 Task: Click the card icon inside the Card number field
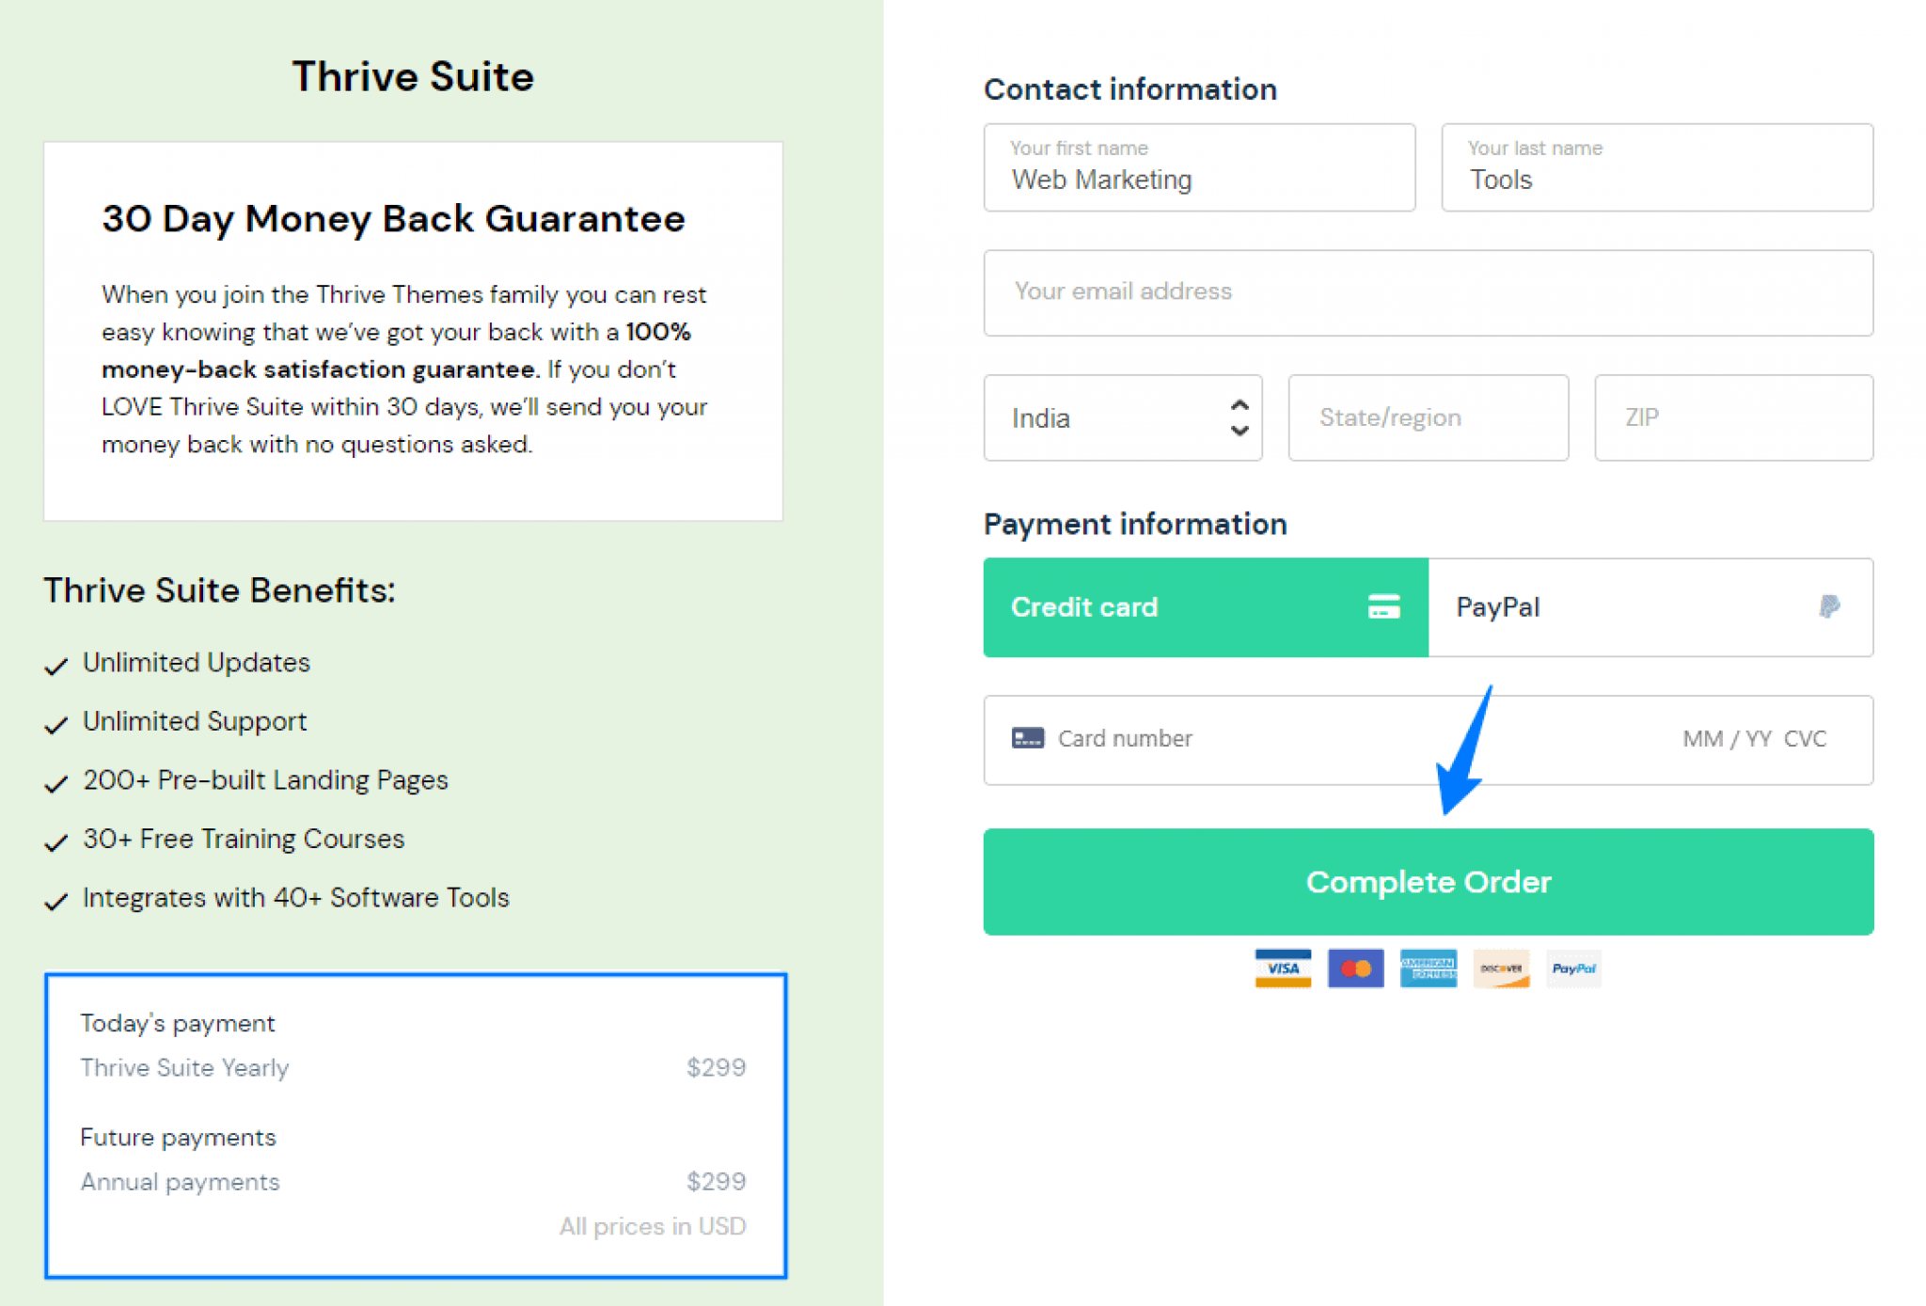pos(1028,738)
